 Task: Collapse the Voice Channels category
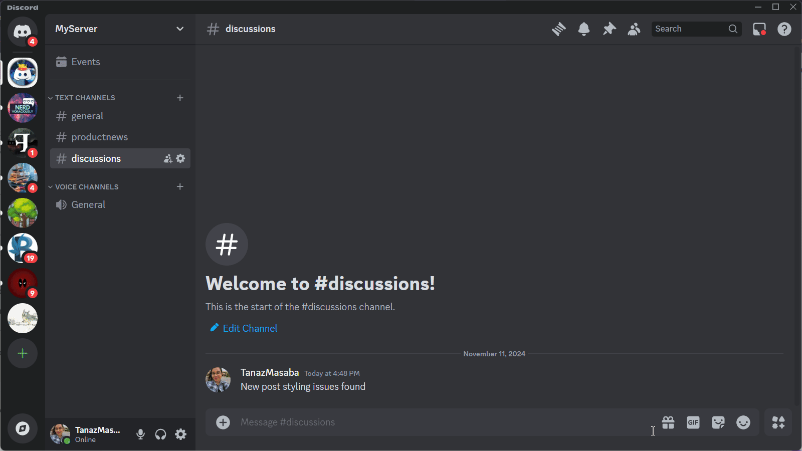(83, 187)
